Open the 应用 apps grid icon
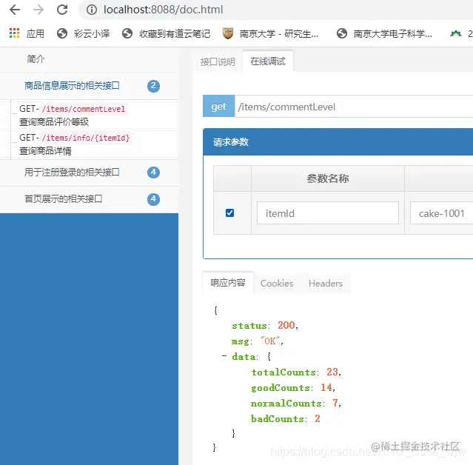The width and height of the screenshot is (473, 465). [14, 33]
